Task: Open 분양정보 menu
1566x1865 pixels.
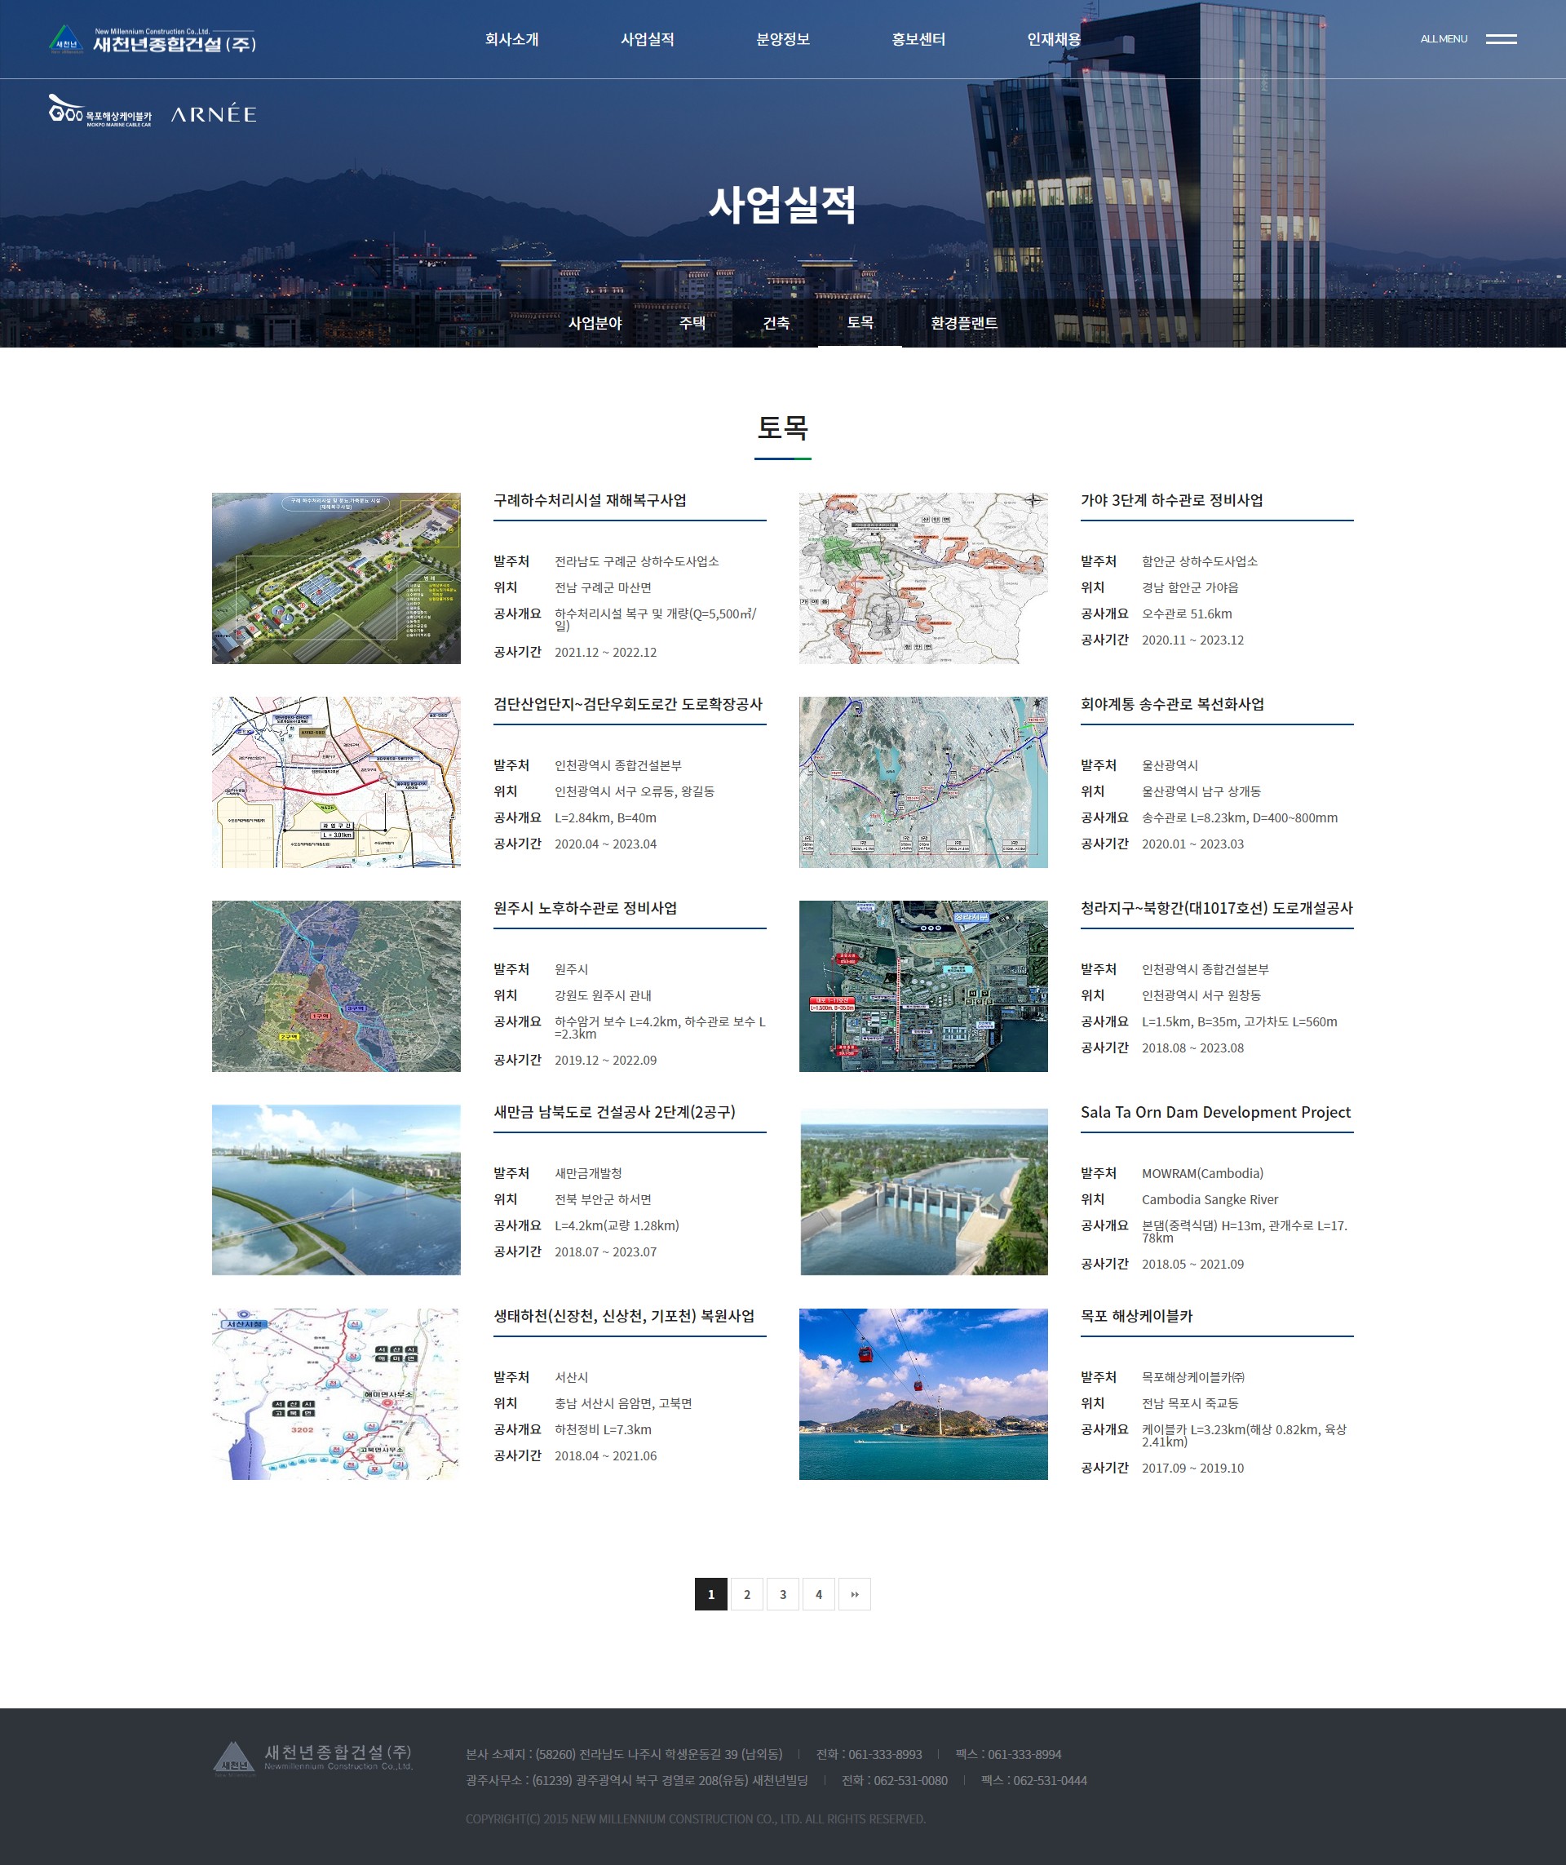Action: point(783,39)
